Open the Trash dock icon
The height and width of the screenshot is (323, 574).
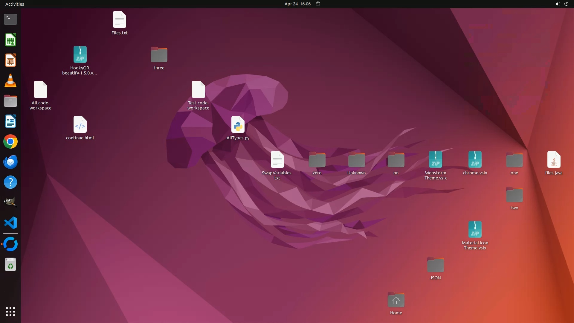coord(10,265)
